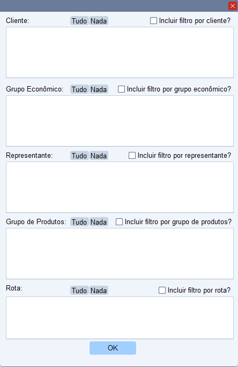Viewport: 238px width, 367px height.
Task: Select Tudo for Representante
Action: tap(79, 156)
